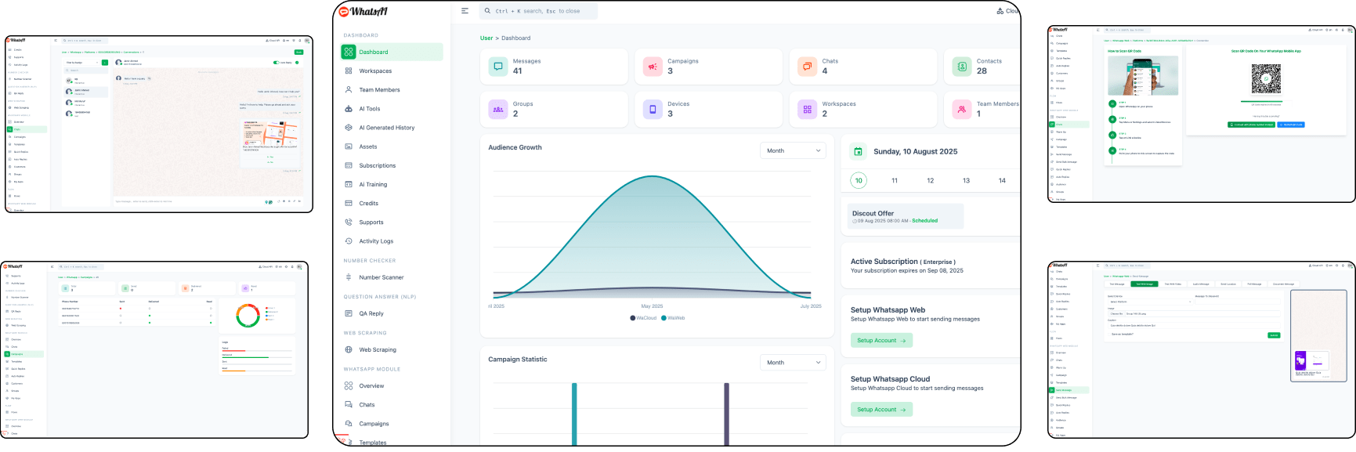Click the Number Scanner icon in the central sidebar
This screenshot has height=452, width=1356.
point(349,277)
